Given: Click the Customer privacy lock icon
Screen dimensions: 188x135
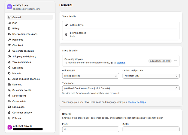Looking at the screenshot, I should (10, 113).
